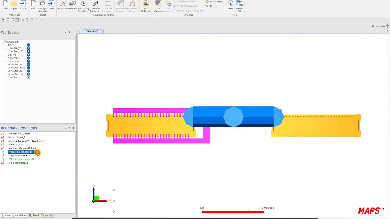Select Flow_insert in the workspace tree
The height and width of the screenshot is (219, 390).
(x=14, y=77)
